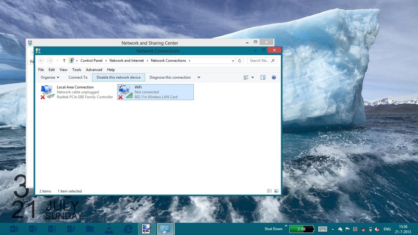This screenshot has height=235, width=418.
Task: Click the Forward navigation arrow
Action: point(50,60)
